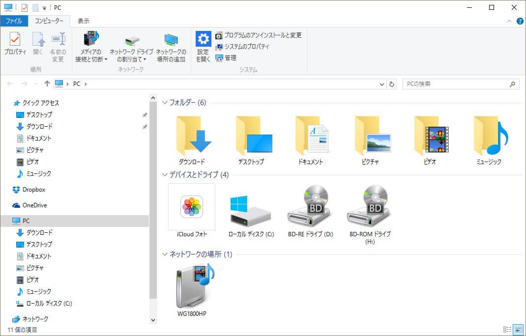Open the address bar history dropdown
This screenshot has width=526, height=336.
click(x=382, y=84)
